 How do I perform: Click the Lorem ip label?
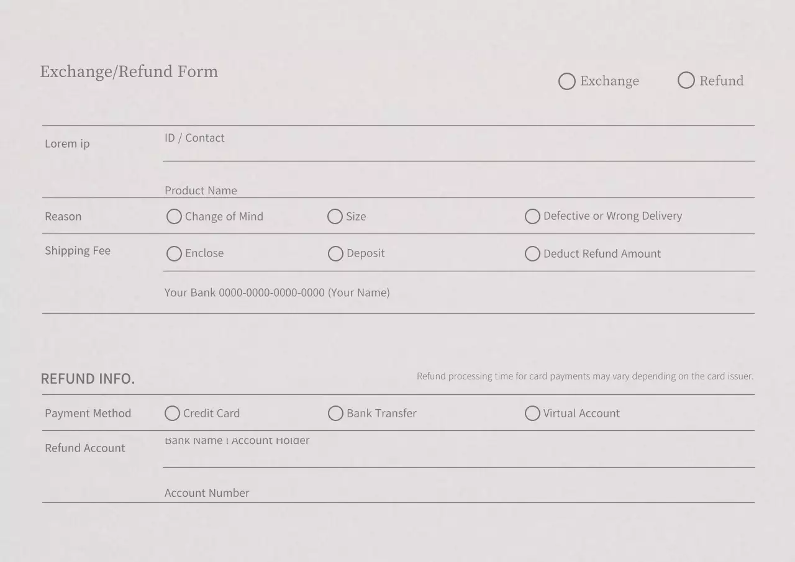point(67,144)
